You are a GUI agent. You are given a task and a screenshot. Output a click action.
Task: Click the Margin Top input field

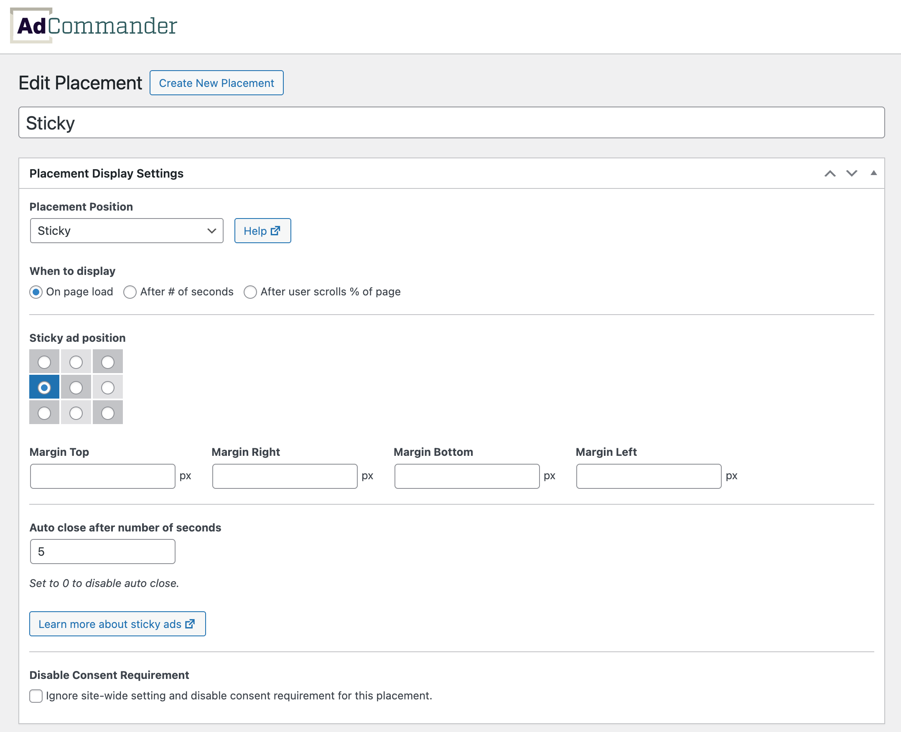(x=102, y=476)
